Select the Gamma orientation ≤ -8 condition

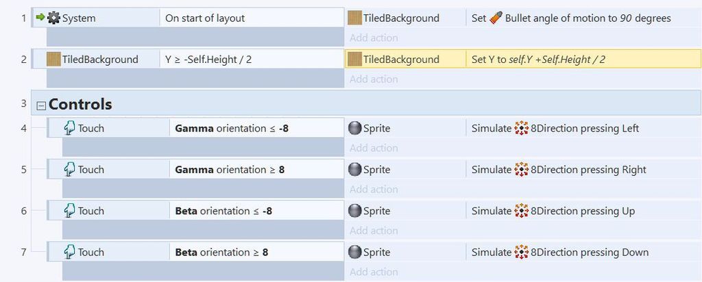pyautogui.click(x=257, y=128)
